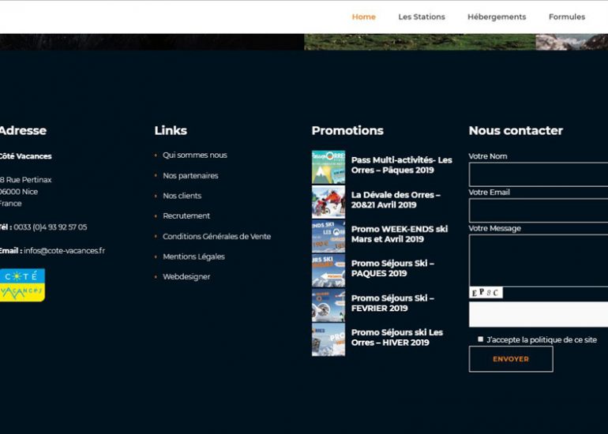608x434 pixels.
Task: Open 'Promo WEEK-ENDS ski Mars et Avril 2019' title
Action: 400,234
